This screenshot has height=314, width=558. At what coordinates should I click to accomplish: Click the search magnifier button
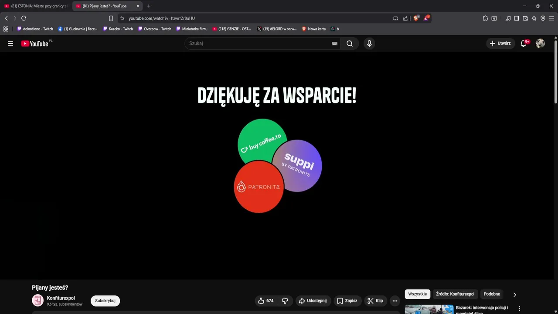pos(350,44)
